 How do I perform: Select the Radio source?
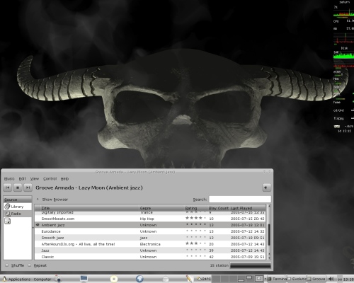point(18,214)
